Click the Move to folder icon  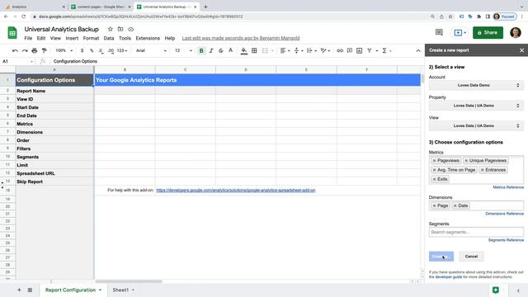tap(120, 30)
